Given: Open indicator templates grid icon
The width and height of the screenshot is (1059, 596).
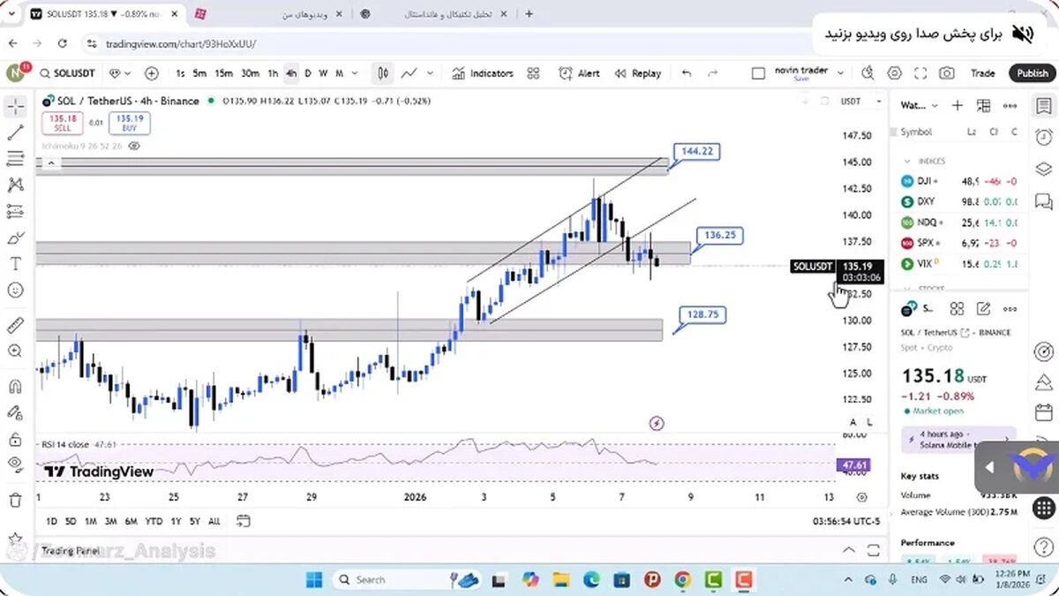Looking at the screenshot, I should click(533, 73).
